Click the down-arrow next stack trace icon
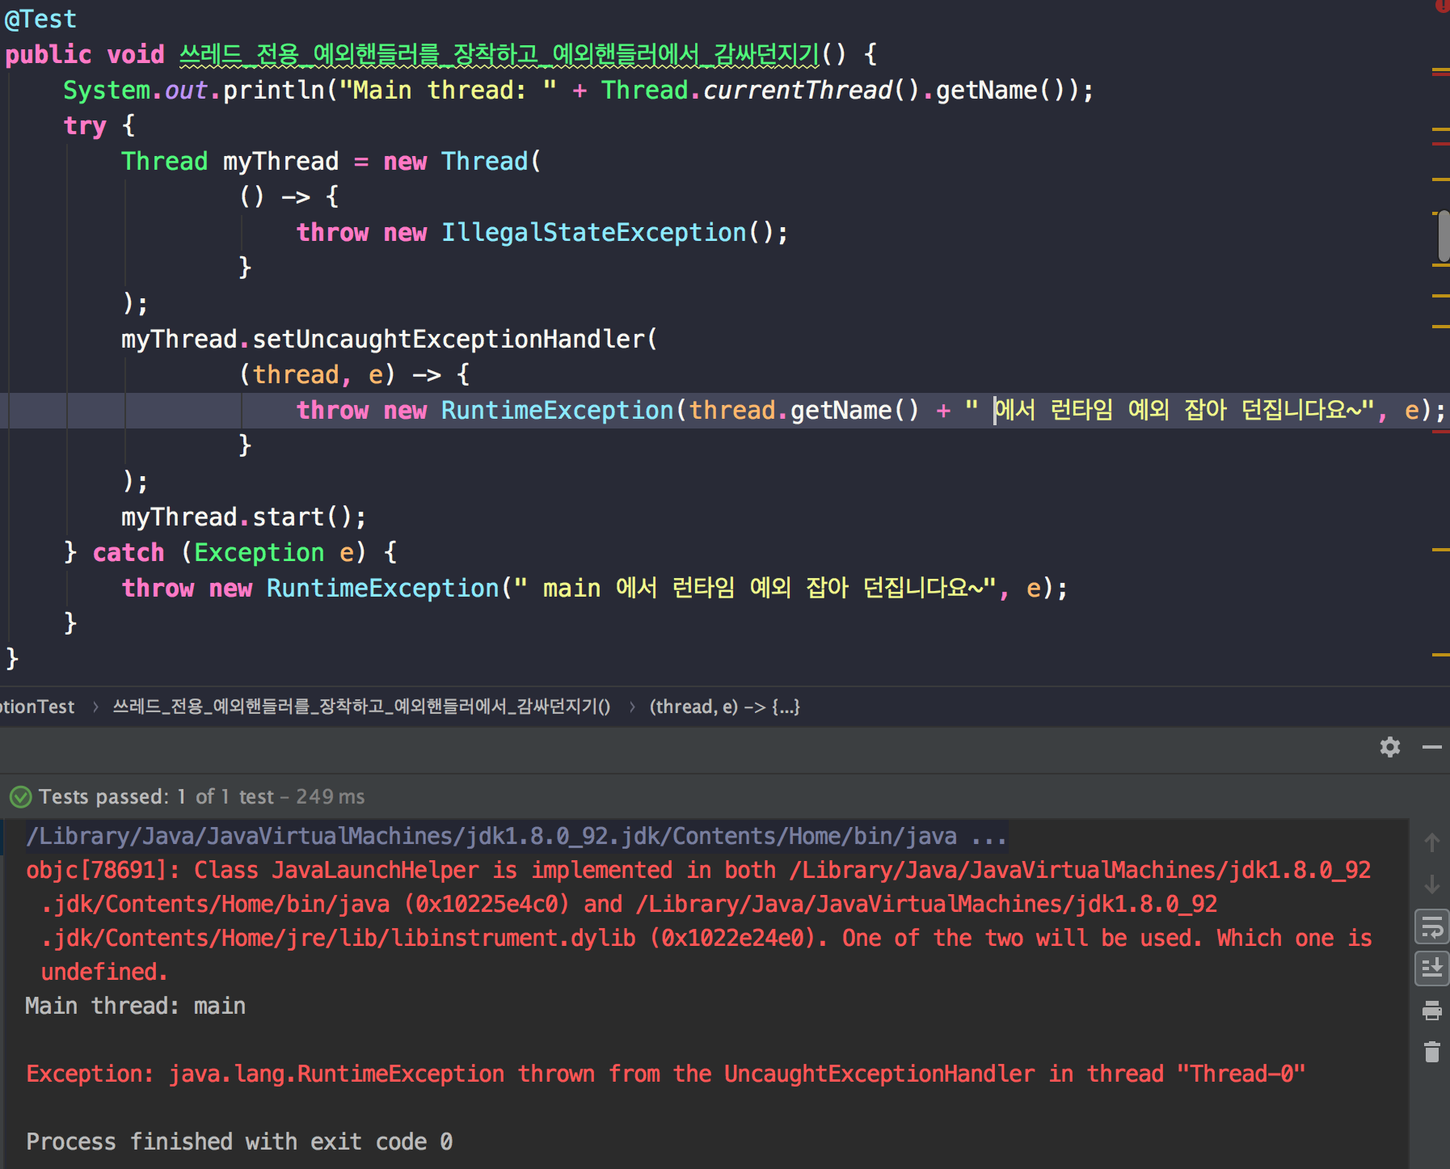 (1431, 884)
